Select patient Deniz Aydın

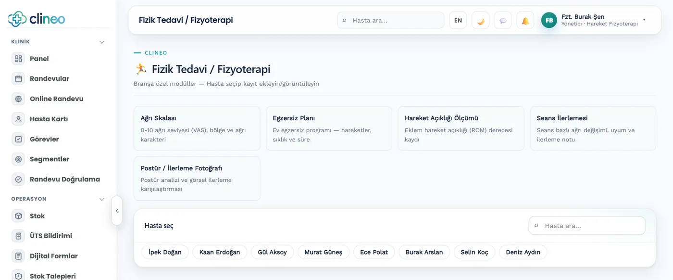pos(523,252)
